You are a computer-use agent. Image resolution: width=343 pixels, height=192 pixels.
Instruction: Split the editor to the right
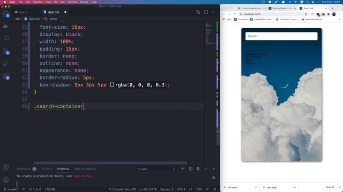[206, 12]
